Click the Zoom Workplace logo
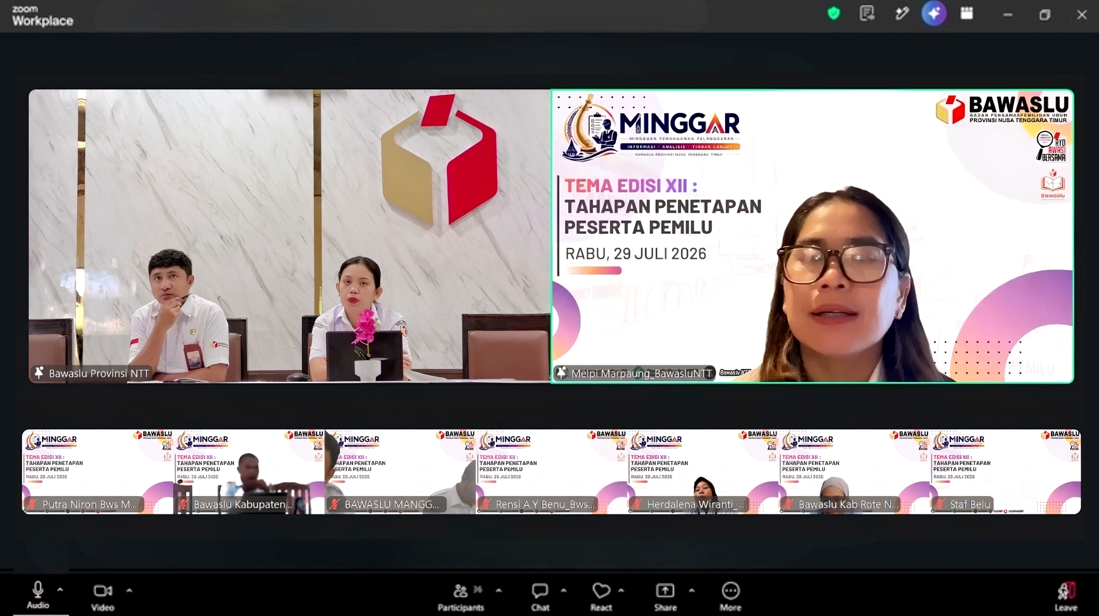1099x616 pixels. click(x=43, y=15)
